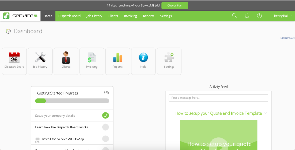Expand the Benny Boi user menu
Viewport: 295px width, 150px height.
pyautogui.click(x=283, y=16)
